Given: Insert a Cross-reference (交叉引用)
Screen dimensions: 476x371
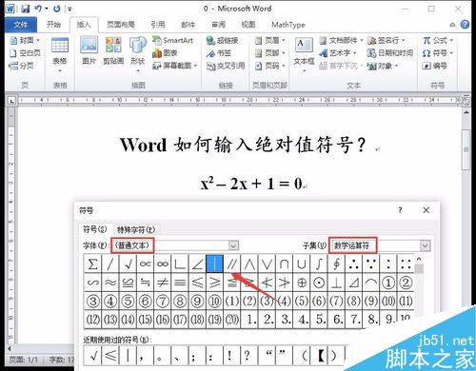Looking at the screenshot, I should point(226,66).
